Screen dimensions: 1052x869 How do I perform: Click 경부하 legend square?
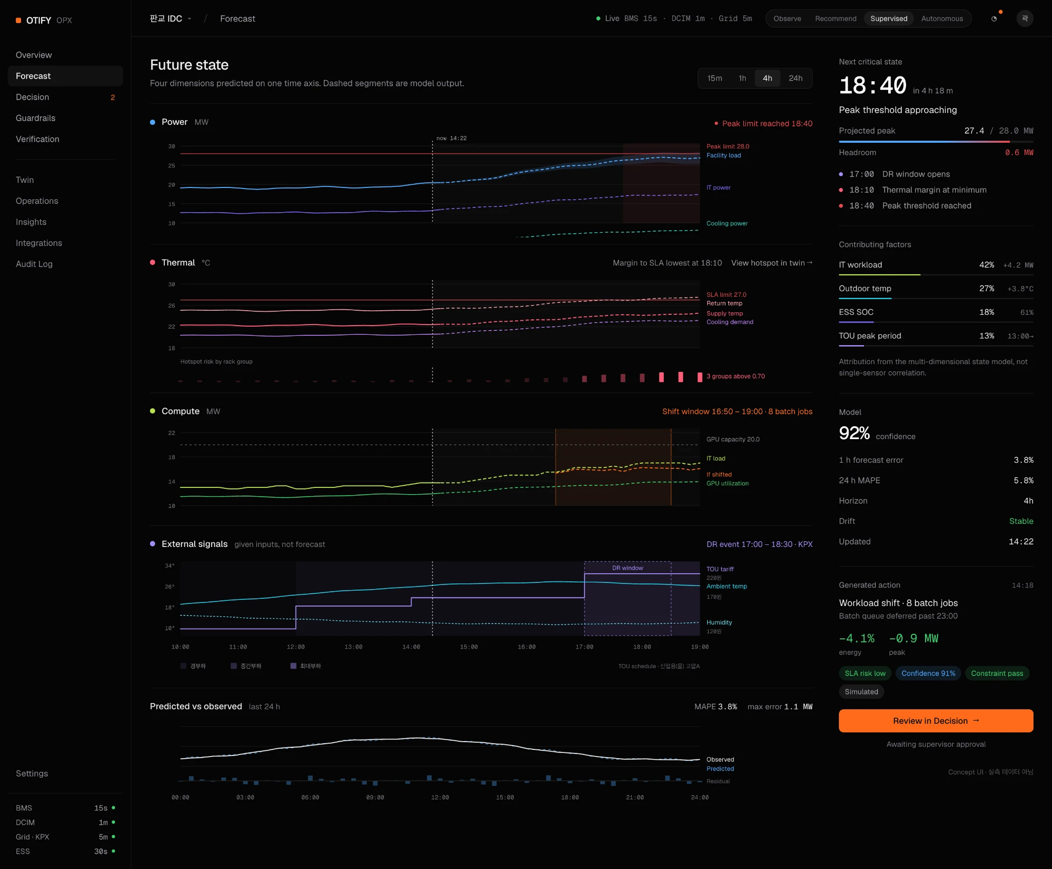pos(183,666)
